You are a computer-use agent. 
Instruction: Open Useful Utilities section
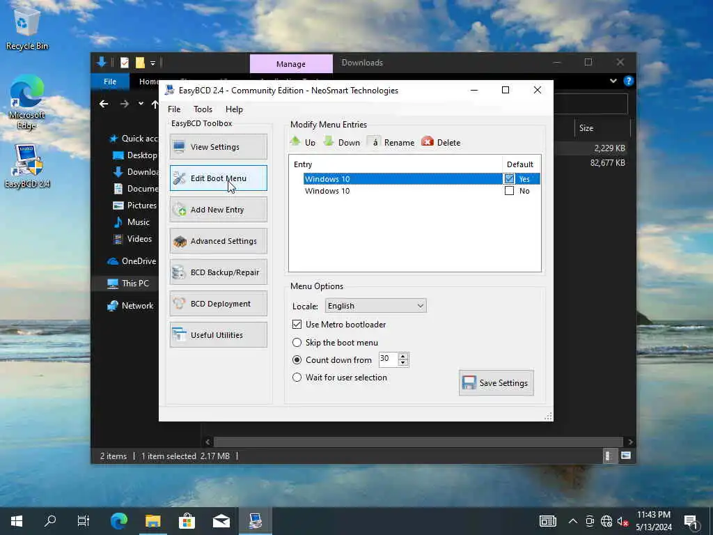pos(218,335)
